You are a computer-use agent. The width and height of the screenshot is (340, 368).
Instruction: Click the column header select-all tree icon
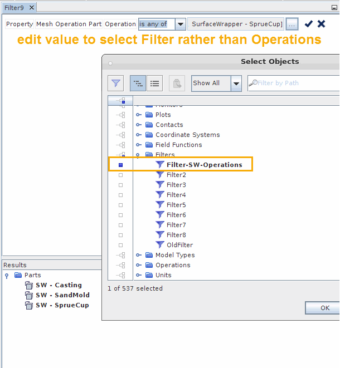point(120,101)
